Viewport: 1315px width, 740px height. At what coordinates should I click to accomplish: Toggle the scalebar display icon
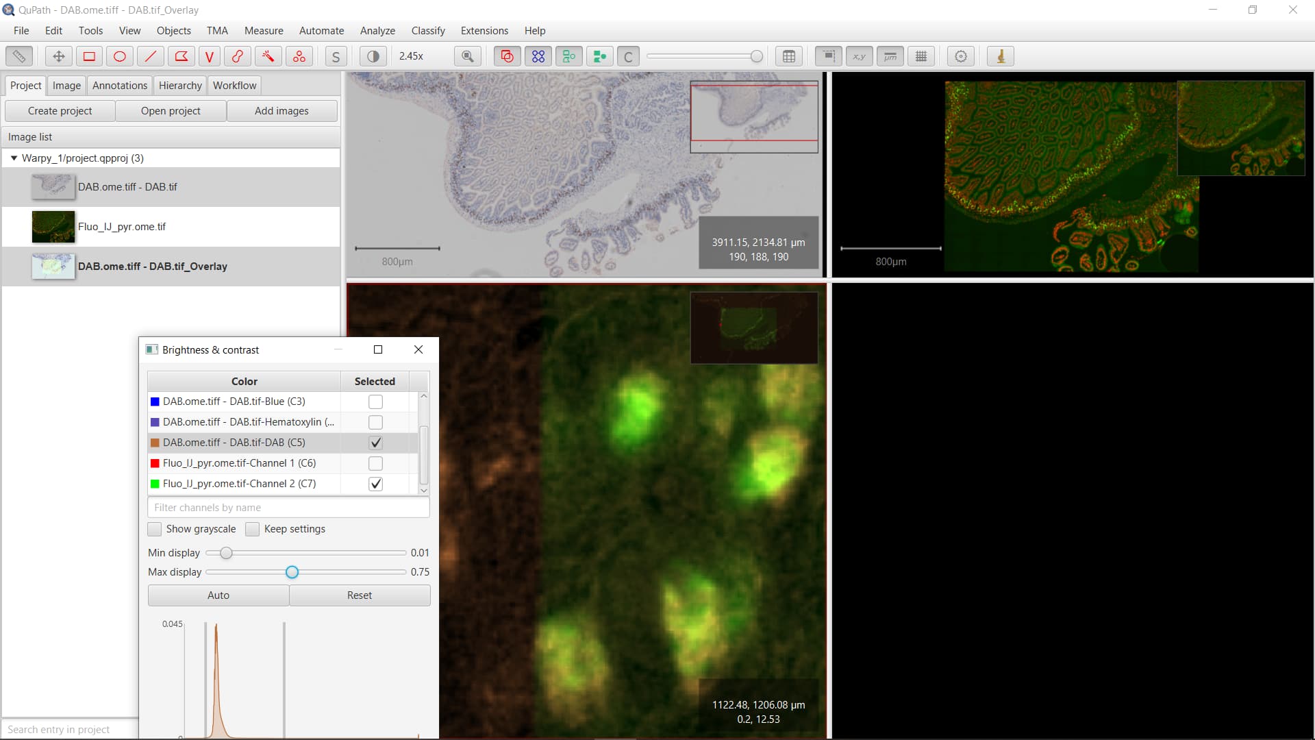click(x=890, y=56)
